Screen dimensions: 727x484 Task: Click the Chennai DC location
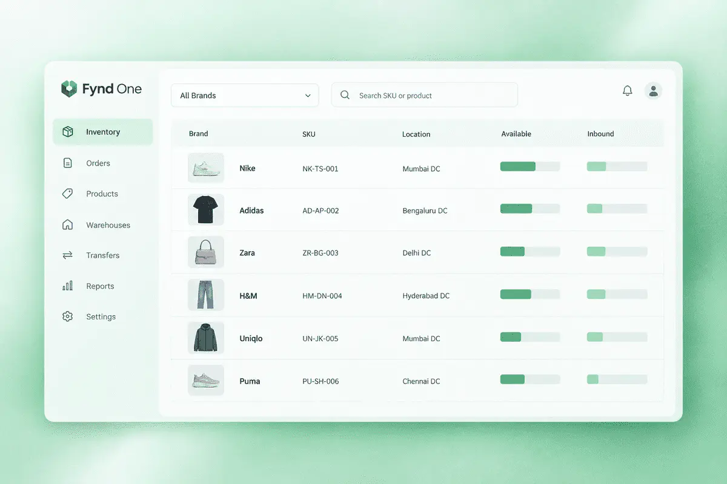coord(421,381)
